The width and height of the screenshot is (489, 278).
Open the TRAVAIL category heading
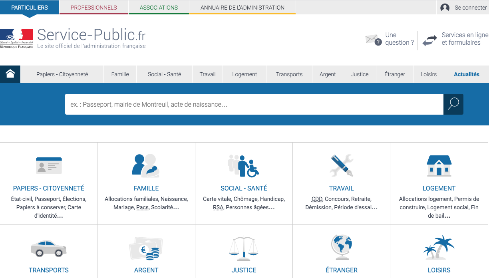[x=342, y=188]
